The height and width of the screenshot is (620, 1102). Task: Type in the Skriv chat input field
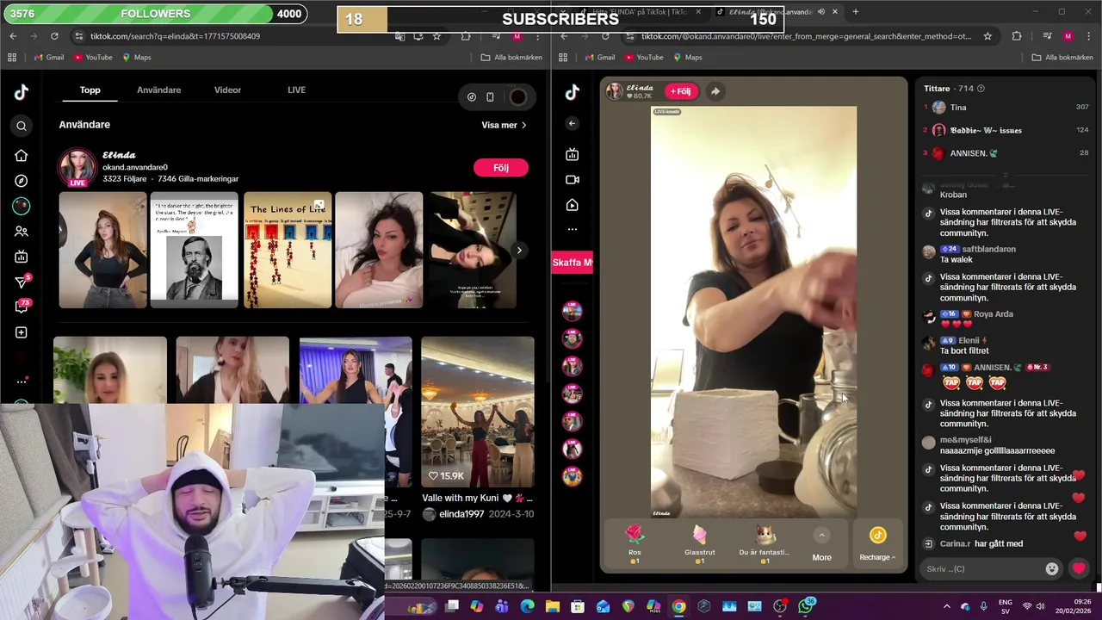tap(981, 569)
